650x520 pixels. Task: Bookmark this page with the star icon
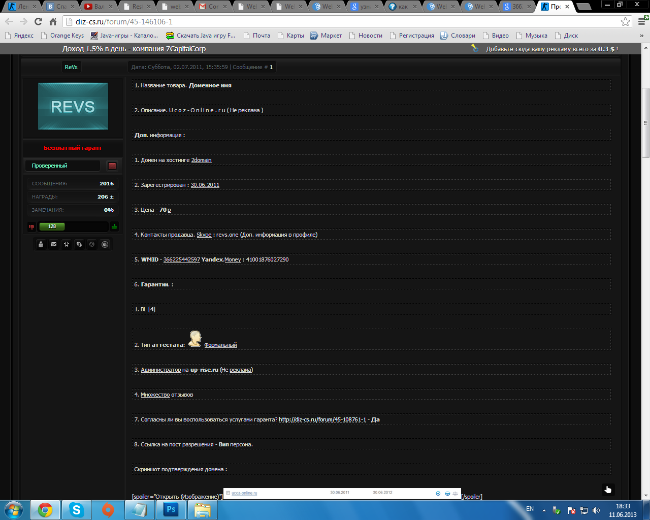(x=626, y=22)
